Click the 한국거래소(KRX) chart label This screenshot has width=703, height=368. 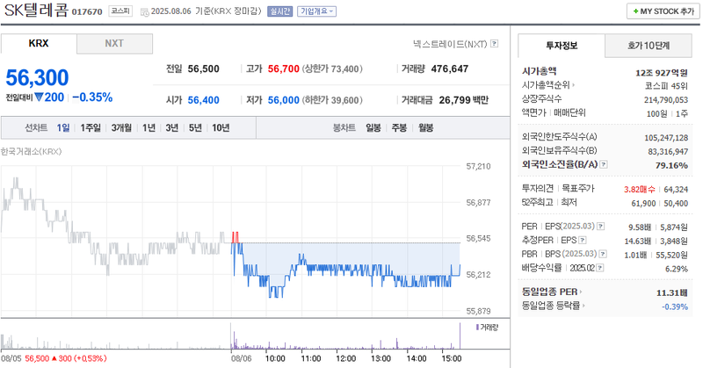click(x=32, y=151)
